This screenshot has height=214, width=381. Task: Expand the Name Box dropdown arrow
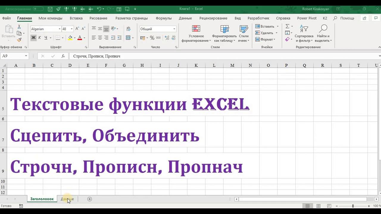26,56
